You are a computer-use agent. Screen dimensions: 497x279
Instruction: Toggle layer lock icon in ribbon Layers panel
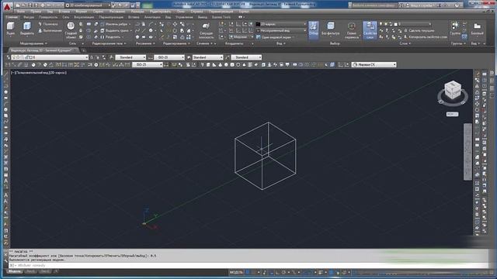pos(391,24)
